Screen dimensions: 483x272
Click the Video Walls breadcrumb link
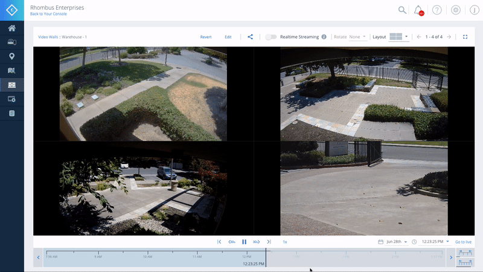48,37
